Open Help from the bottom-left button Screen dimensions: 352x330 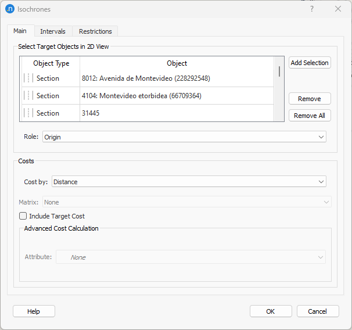pyautogui.click(x=34, y=311)
